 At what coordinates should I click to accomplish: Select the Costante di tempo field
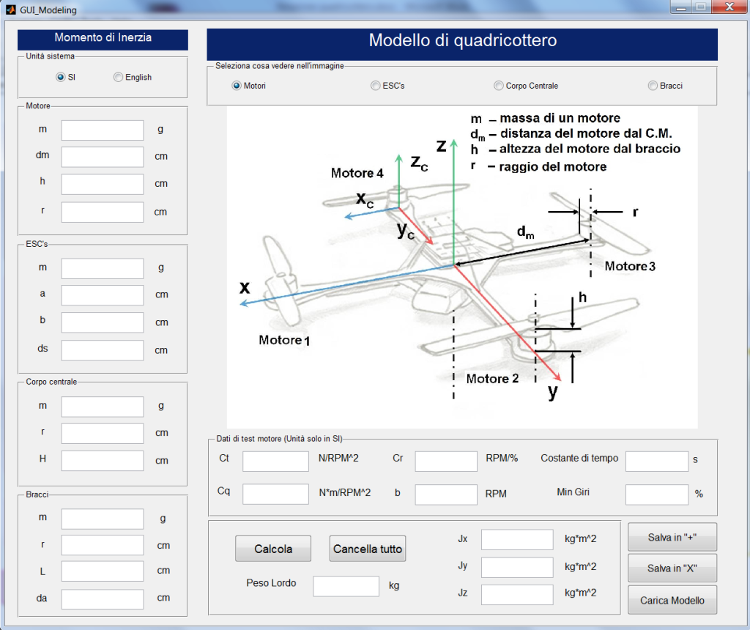[657, 461]
